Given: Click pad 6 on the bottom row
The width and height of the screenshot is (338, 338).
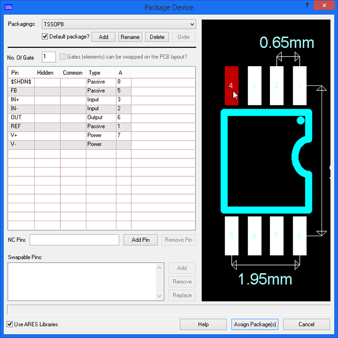Looking at the screenshot, I should (254, 236).
